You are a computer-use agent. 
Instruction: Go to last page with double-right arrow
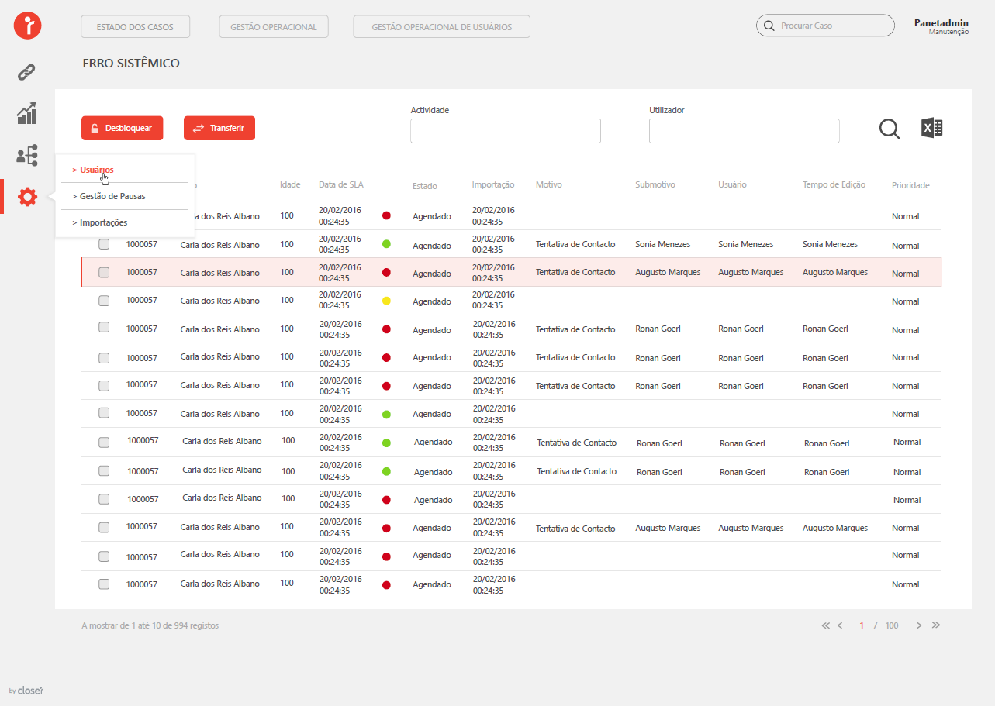(936, 625)
